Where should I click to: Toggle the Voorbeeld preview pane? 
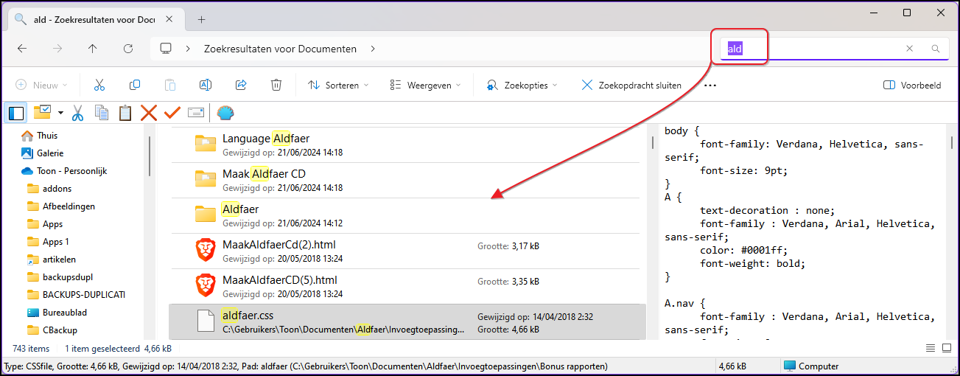912,86
